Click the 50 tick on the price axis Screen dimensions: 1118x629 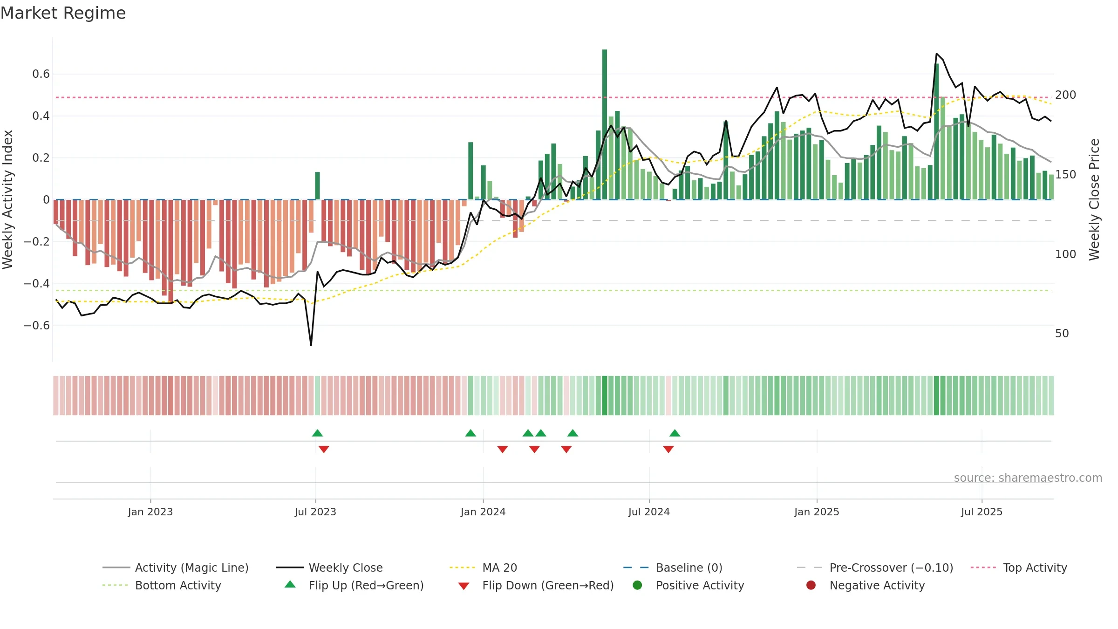point(1062,333)
